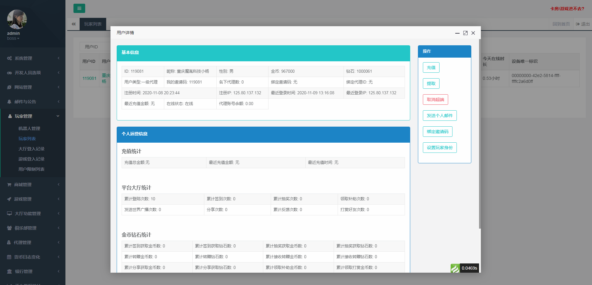Click the admin profile avatar
The image size is (592, 285).
[17, 19]
